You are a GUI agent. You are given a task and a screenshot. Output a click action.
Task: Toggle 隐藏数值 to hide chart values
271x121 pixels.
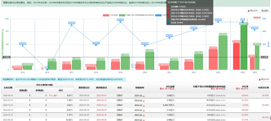[x=257, y=17]
